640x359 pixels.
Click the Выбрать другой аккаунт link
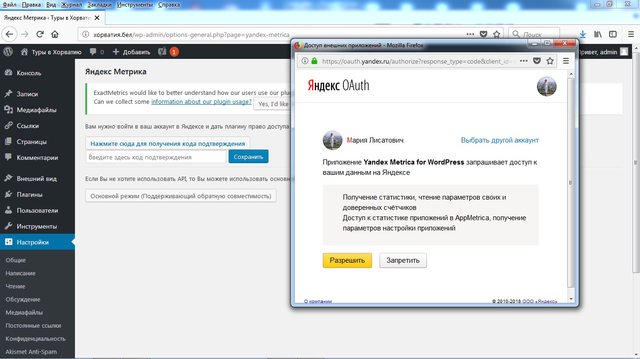click(499, 140)
